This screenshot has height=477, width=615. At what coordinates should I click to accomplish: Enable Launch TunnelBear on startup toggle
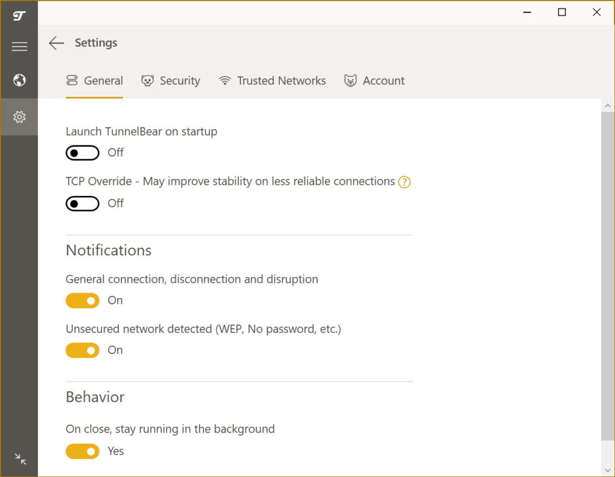pyautogui.click(x=82, y=153)
